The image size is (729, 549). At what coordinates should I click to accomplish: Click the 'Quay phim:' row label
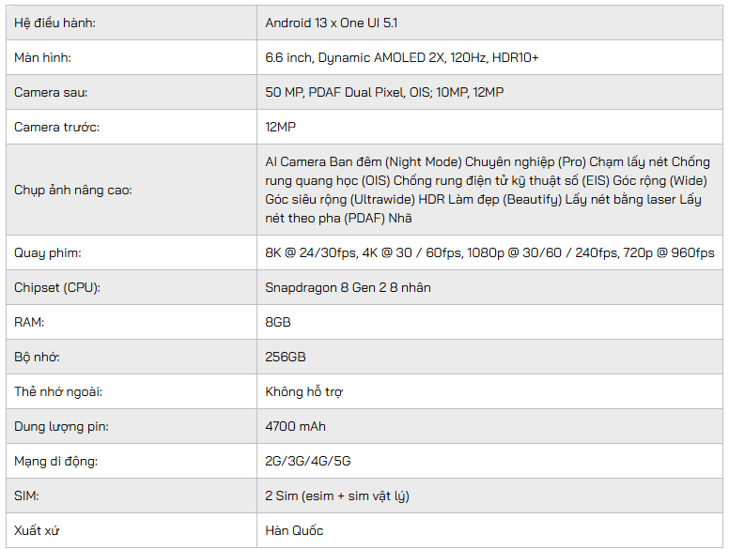coord(47,252)
